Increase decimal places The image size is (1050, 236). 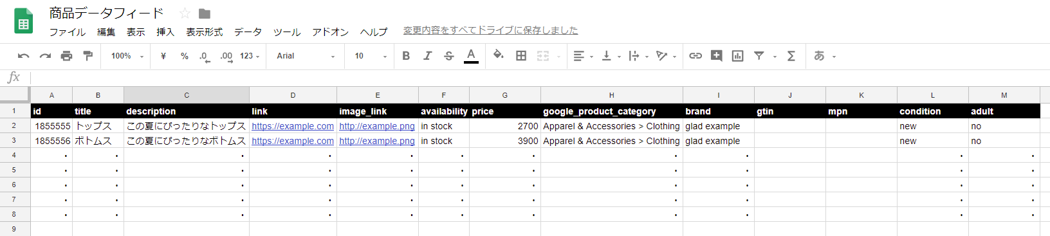click(x=226, y=57)
